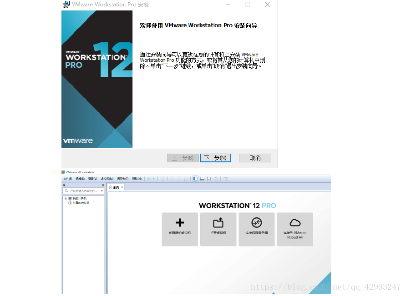Viewport: 406px width, 296px height.
Task: Open the 选项卡(T) menu
Action: point(122,179)
